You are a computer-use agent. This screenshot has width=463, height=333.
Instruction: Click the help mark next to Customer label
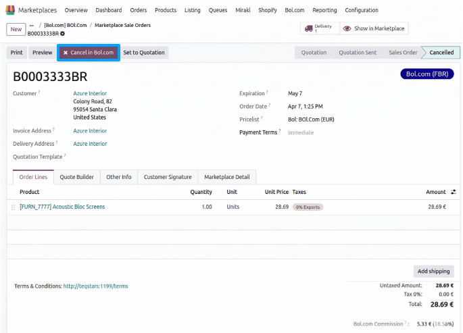pyautogui.click(x=39, y=92)
